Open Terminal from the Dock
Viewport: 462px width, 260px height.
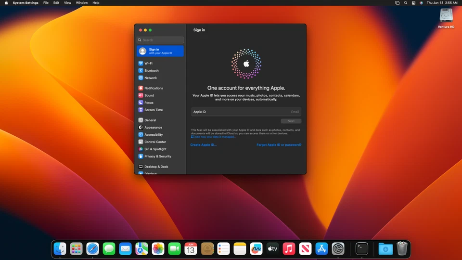point(362,249)
